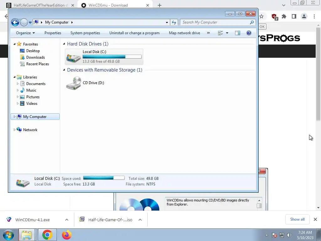Viewport: 321px width, 241px height.
Task: Click Space used bar in details pane
Action: (x=104, y=178)
